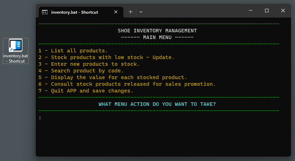
Task: Click the terminal icon in the tab
Action: pos(45,12)
